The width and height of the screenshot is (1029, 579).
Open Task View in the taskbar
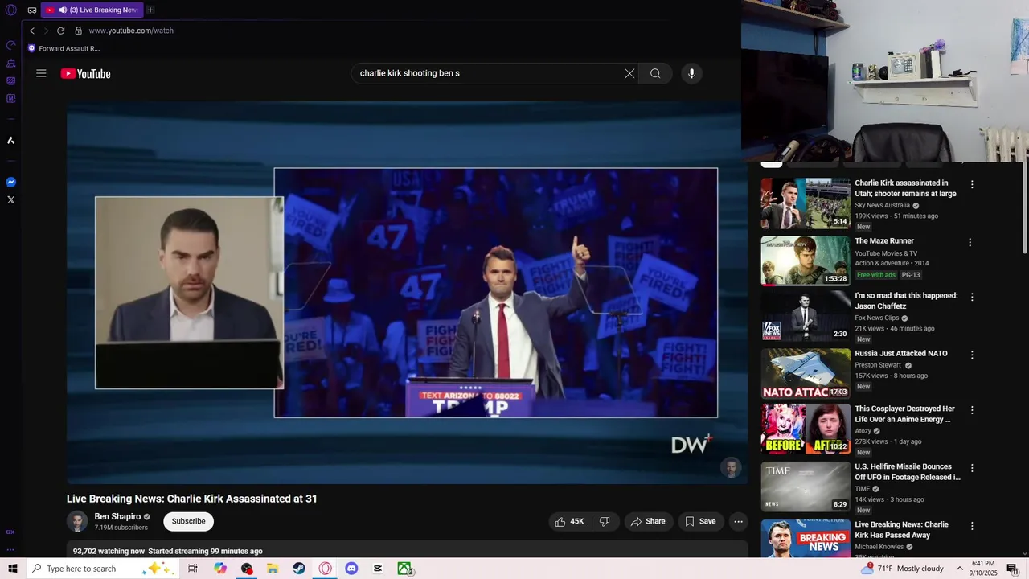tap(193, 569)
